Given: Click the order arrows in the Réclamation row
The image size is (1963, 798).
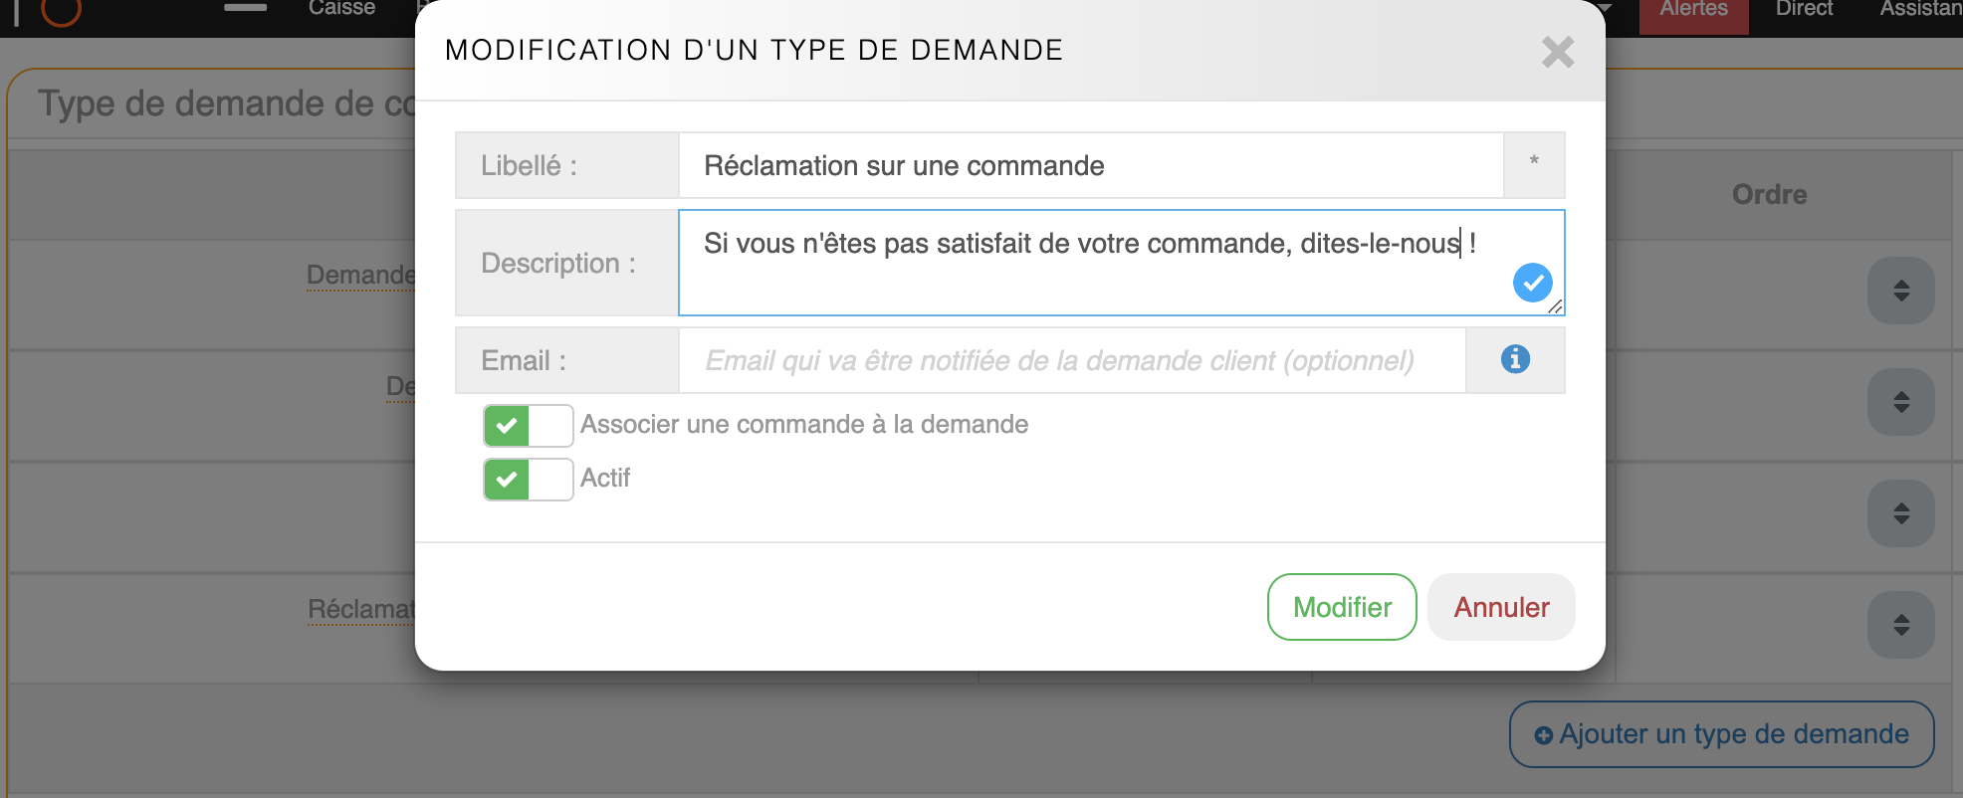Looking at the screenshot, I should pos(1900,625).
